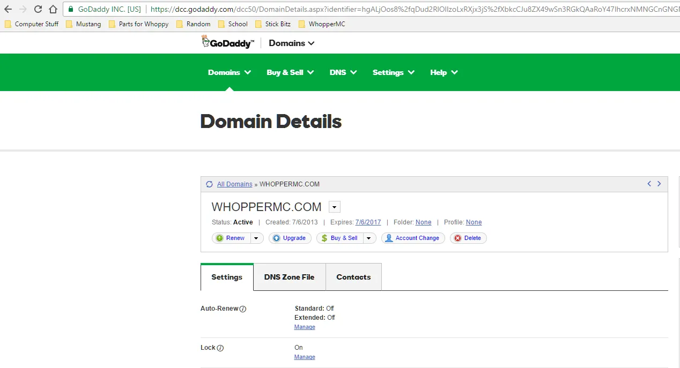Click the Profile None link
This screenshot has width=680, height=368.
coord(474,222)
